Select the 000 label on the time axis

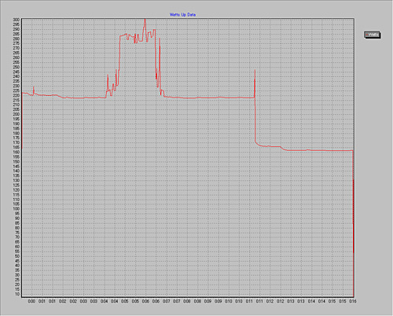click(x=31, y=301)
